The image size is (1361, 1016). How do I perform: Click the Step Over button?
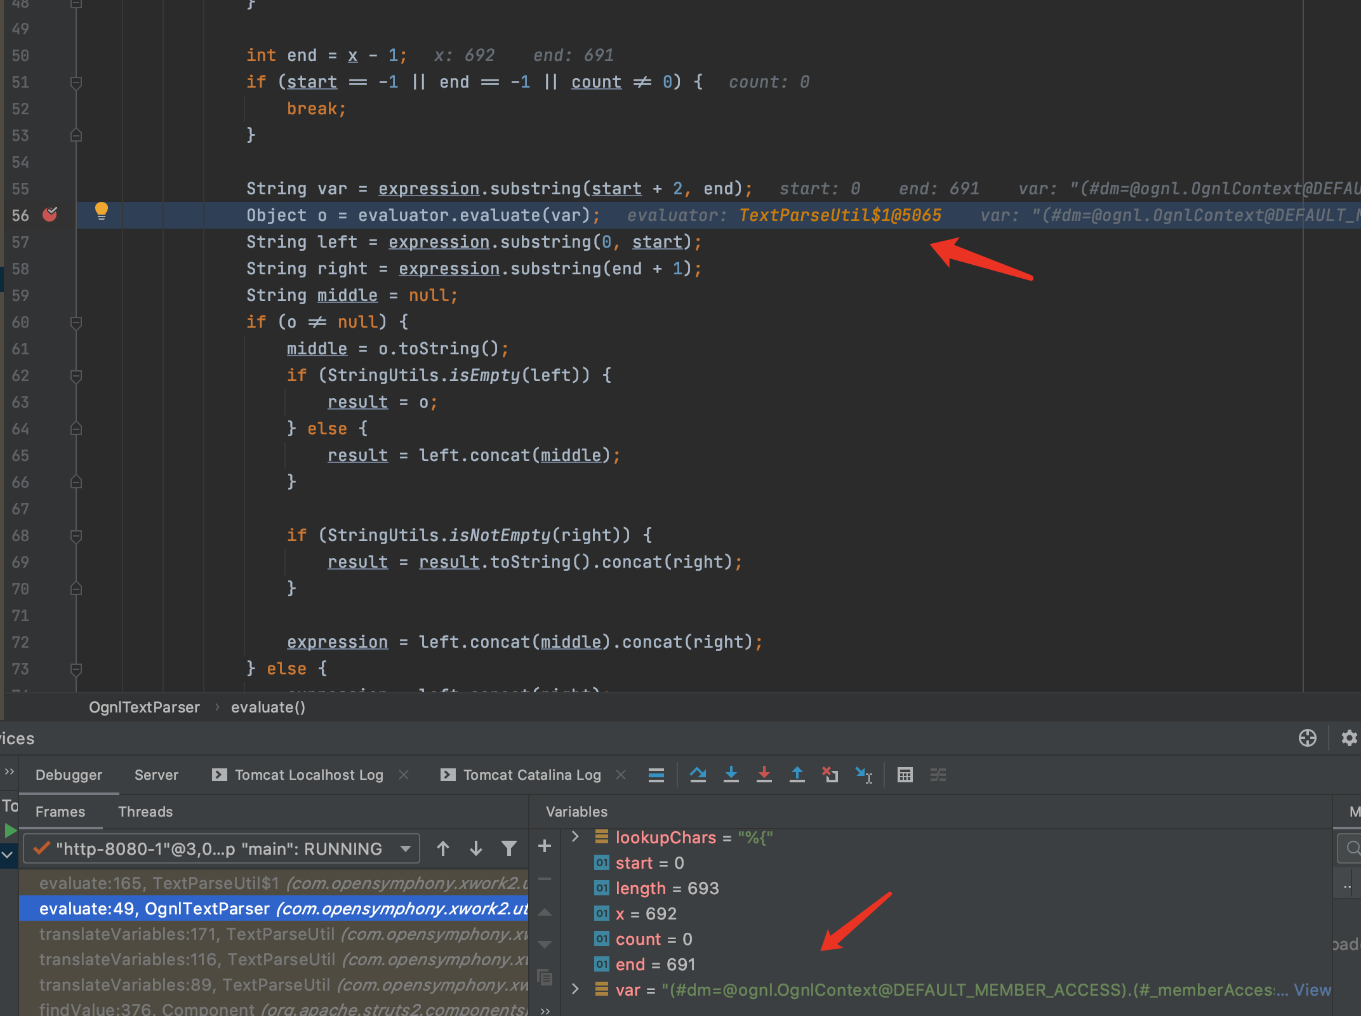click(698, 775)
